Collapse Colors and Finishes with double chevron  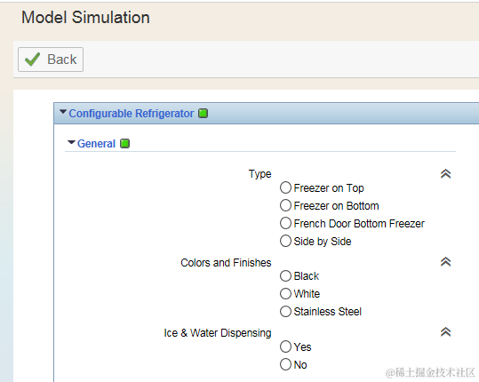[x=446, y=262]
